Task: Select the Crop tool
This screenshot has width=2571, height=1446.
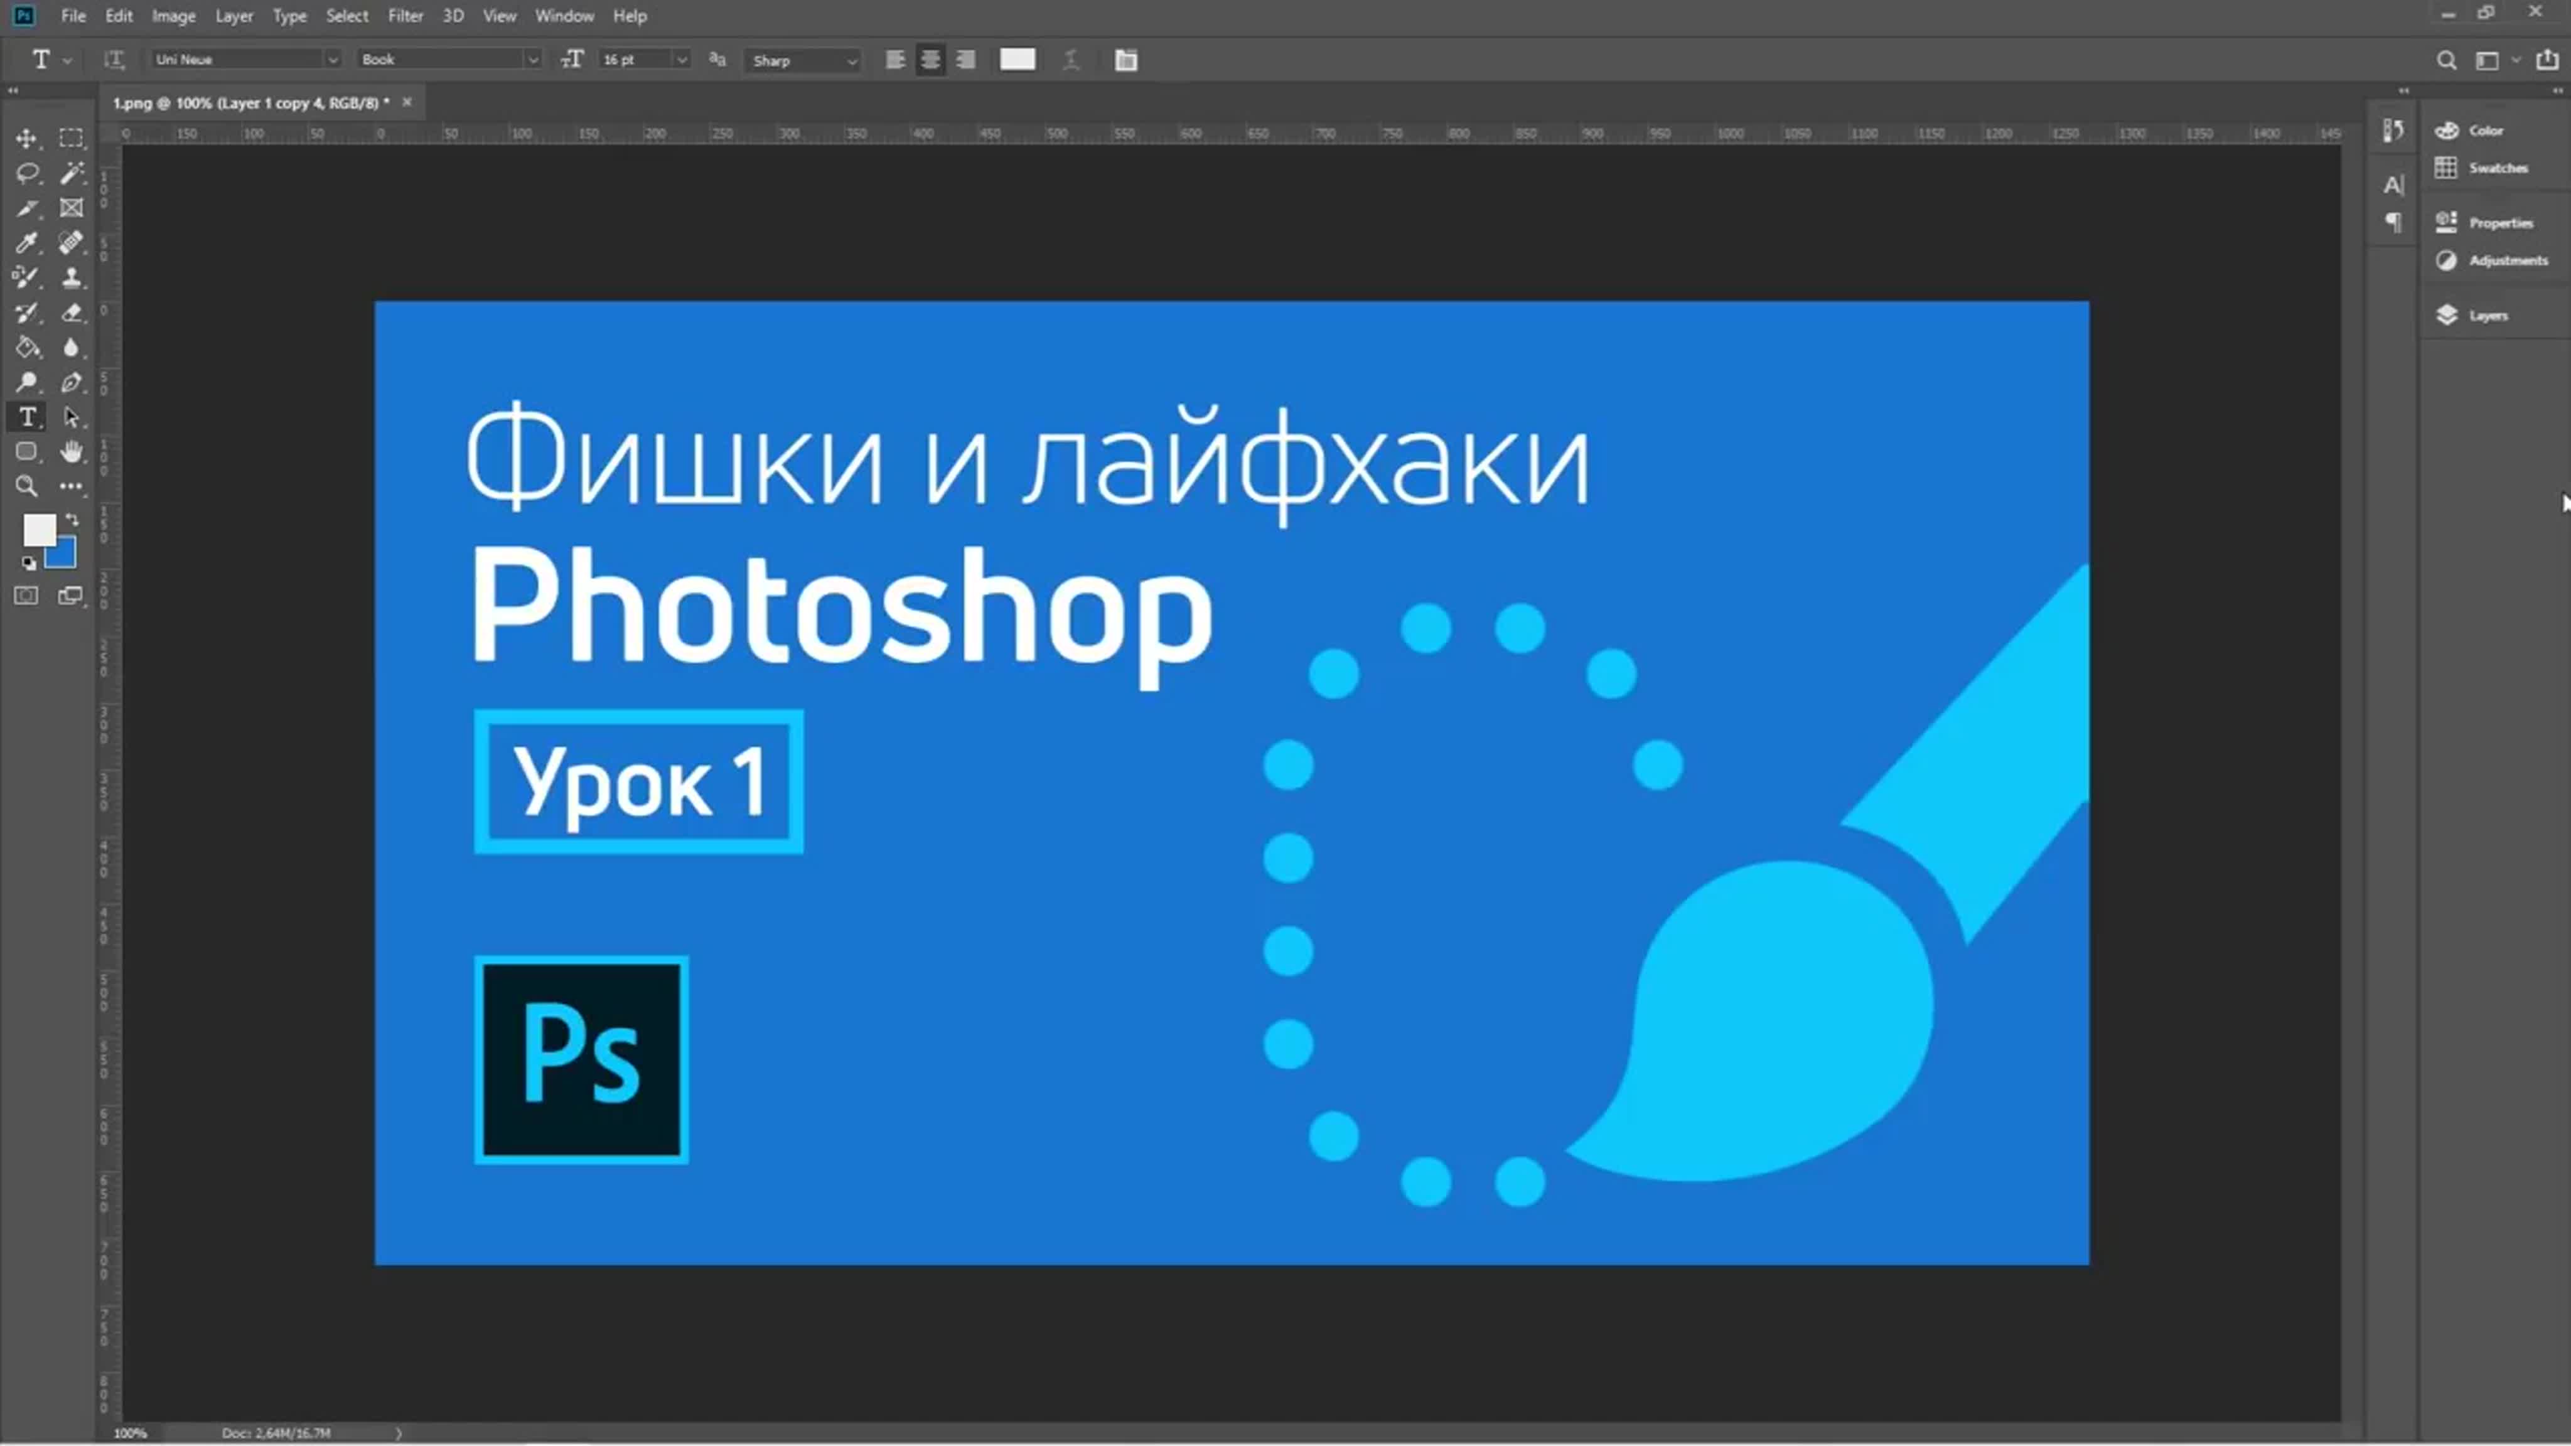Action: [x=27, y=208]
